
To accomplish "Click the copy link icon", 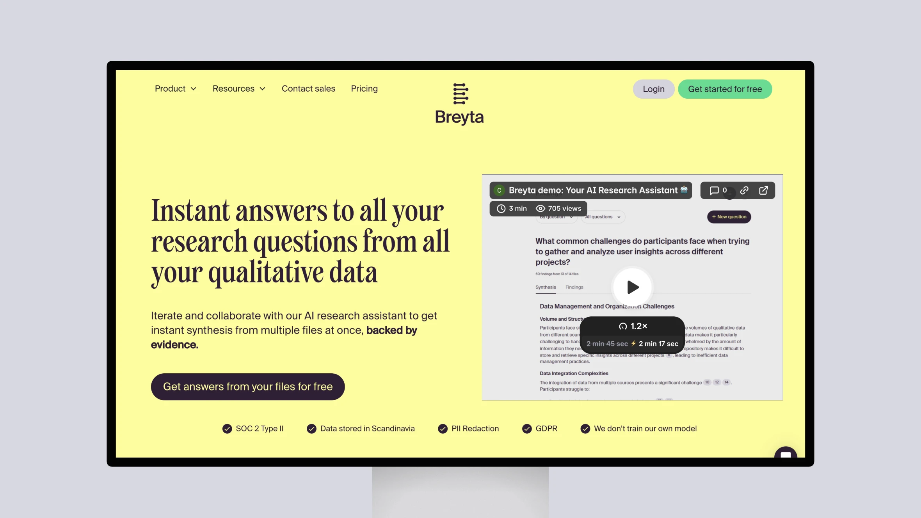I will [x=744, y=190].
